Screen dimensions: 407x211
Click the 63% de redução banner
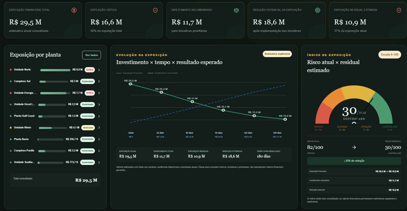click(354, 161)
